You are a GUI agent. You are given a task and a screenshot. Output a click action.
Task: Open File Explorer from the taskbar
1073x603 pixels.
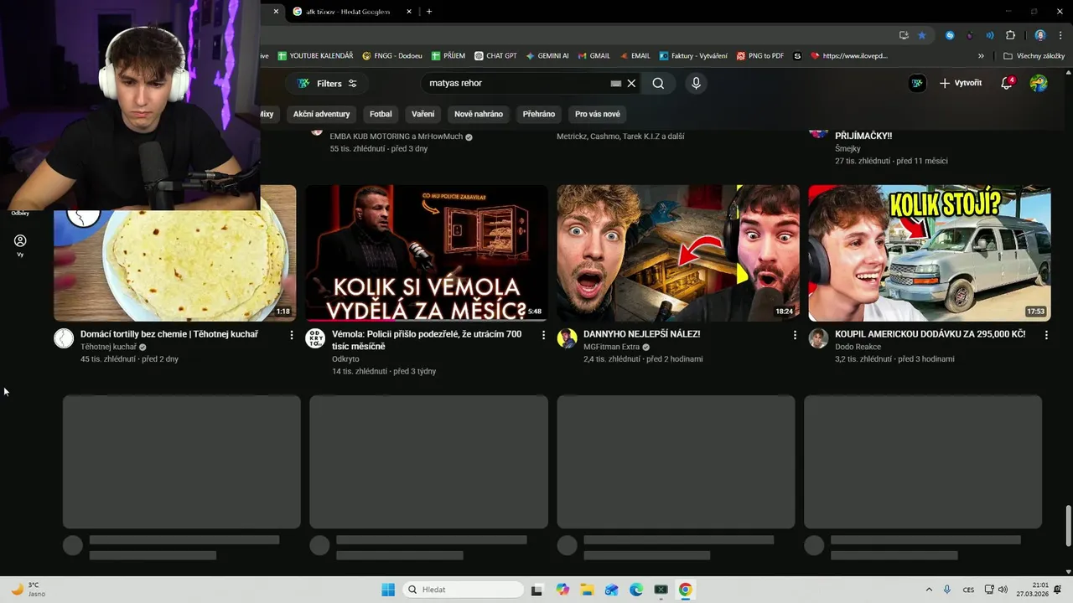[587, 590]
